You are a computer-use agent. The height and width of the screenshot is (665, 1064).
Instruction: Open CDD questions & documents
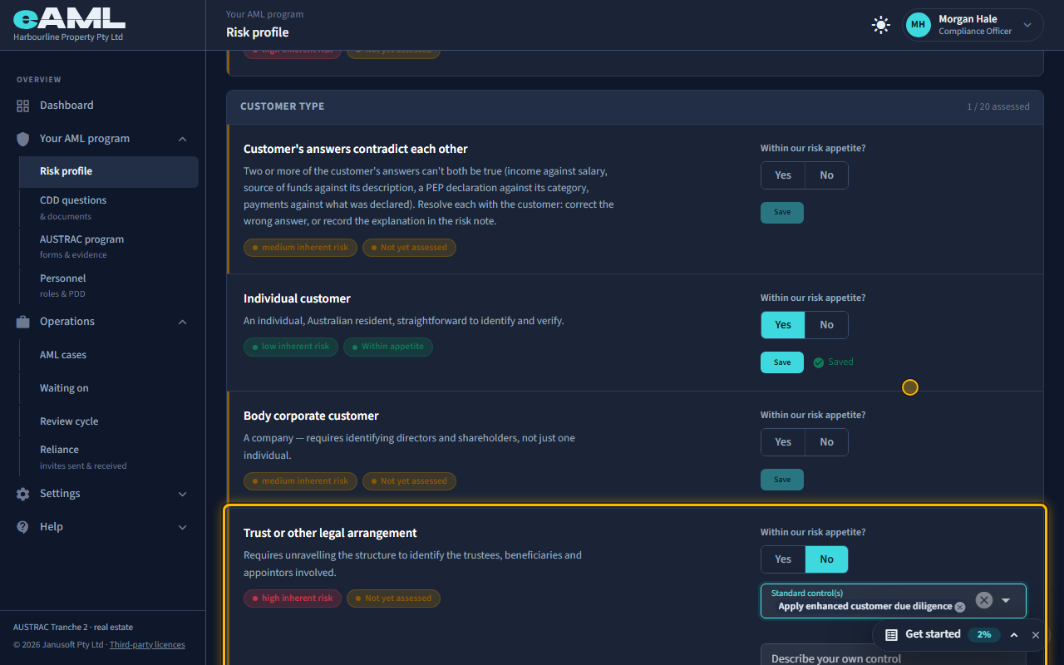[109, 208]
